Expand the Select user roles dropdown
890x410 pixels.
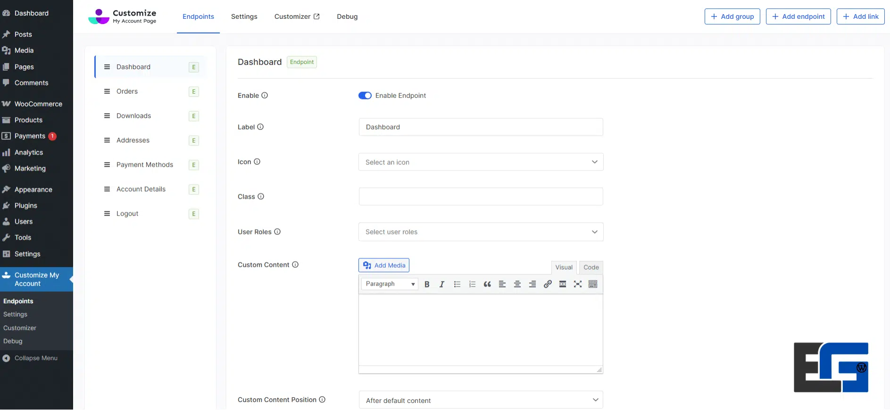481,232
